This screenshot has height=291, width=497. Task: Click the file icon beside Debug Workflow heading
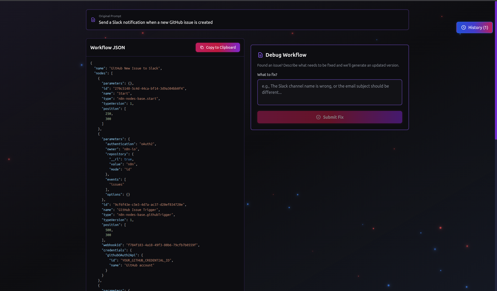point(260,55)
